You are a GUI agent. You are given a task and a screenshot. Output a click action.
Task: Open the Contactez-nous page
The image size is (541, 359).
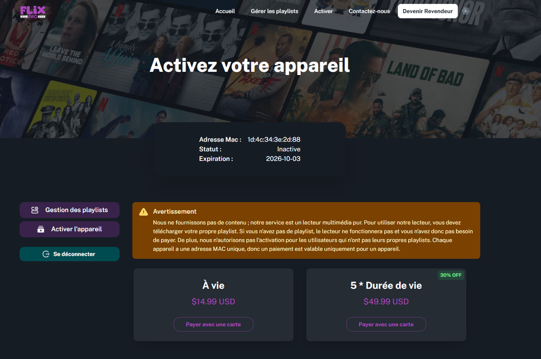(369, 11)
